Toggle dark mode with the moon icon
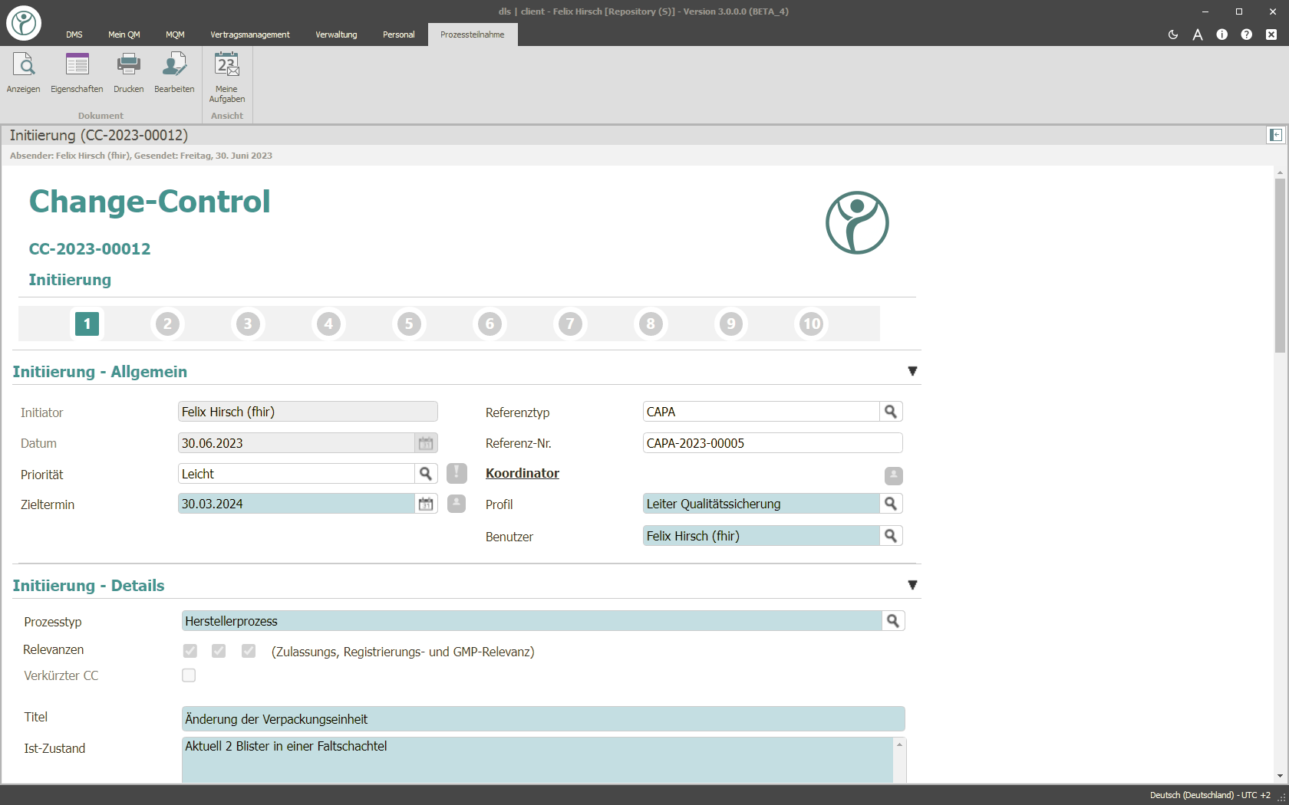The height and width of the screenshot is (805, 1289). [x=1172, y=34]
